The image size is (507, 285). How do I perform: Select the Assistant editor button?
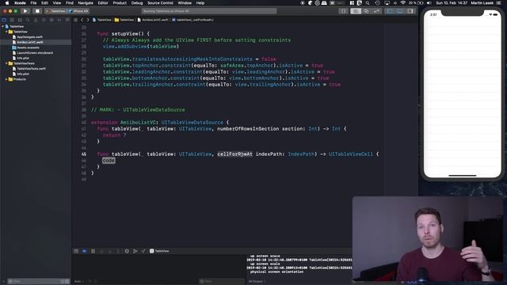click(x=366, y=11)
